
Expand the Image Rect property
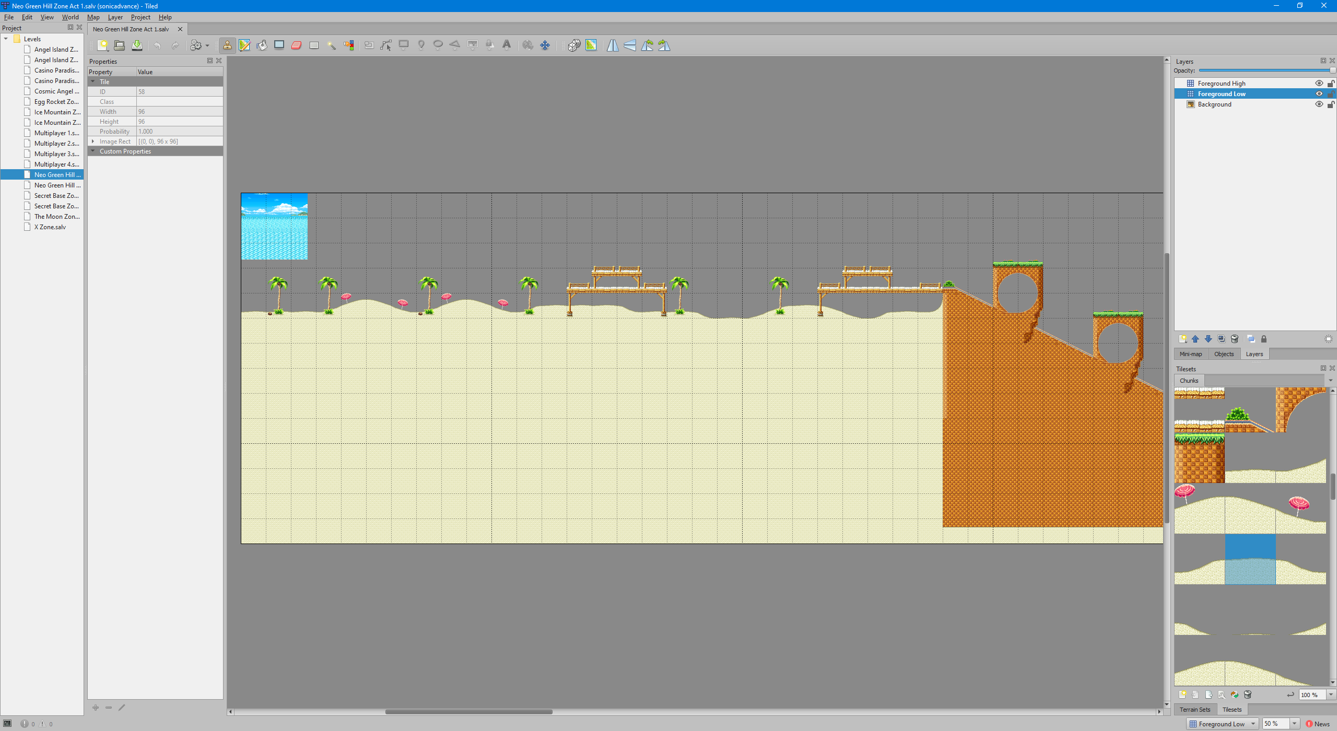click(93, 142)
